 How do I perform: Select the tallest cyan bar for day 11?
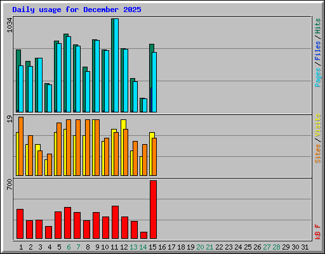[x=116, y=65]
